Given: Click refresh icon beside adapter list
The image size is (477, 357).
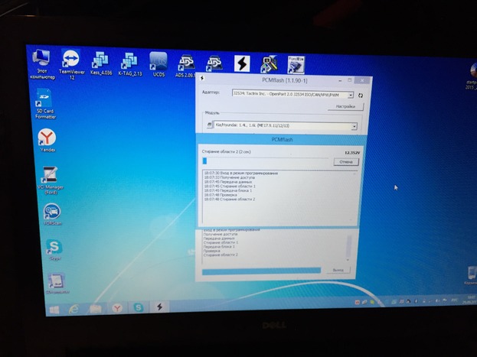Looking at the screenshot, I should (360, 95).
